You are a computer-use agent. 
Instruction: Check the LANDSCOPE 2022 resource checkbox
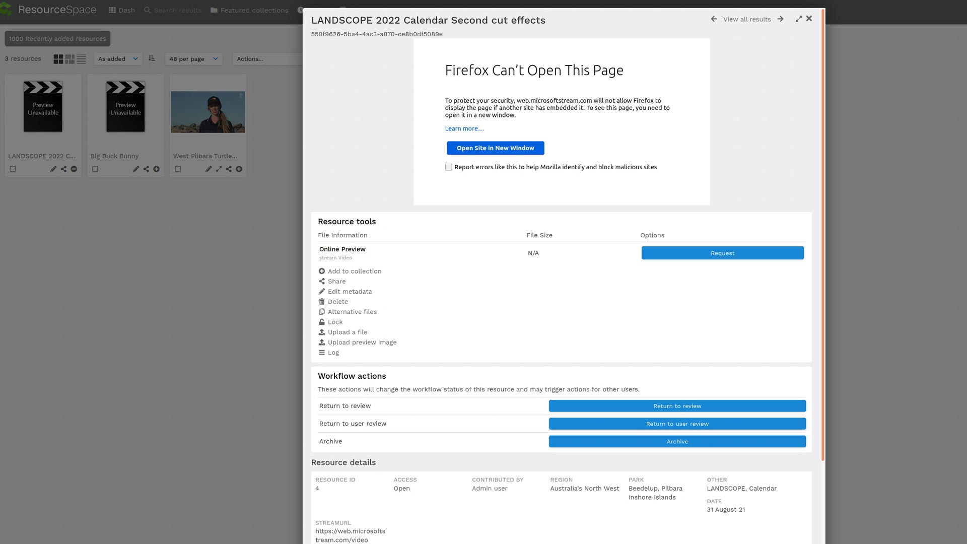tap(13, 169)
